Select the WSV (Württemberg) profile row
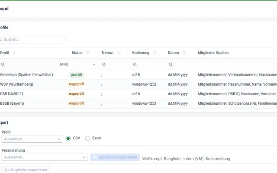The width and height of the screenshot is (277, 173). 138,84
